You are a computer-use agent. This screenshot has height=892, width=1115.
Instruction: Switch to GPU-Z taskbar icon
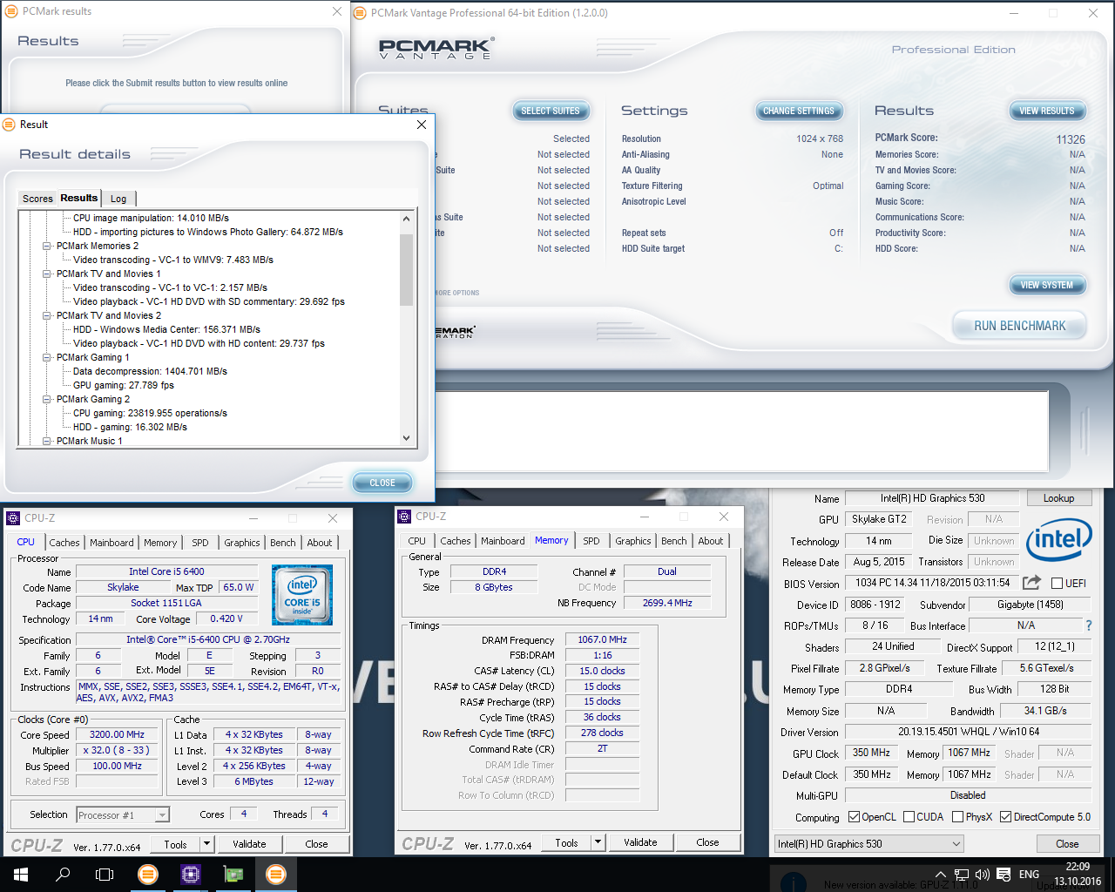233,875
